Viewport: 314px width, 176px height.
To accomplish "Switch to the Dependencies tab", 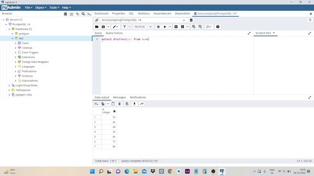I will click(x=162, y=14).
